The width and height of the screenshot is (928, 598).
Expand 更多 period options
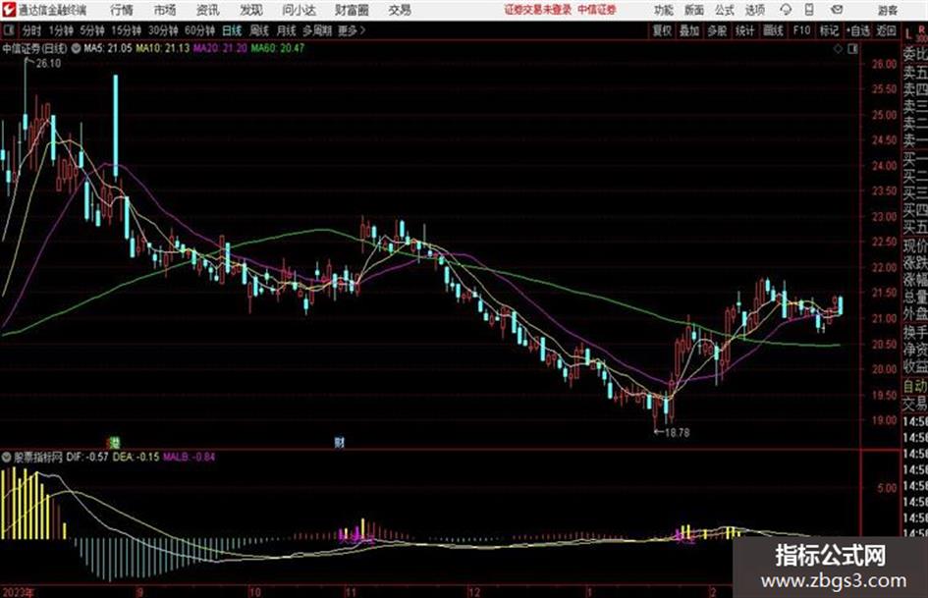[x=352, y=30]
